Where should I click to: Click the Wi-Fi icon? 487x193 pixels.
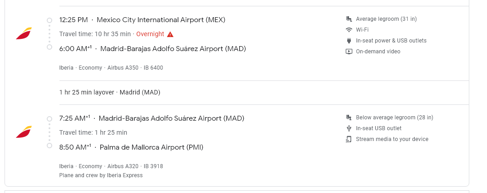point(349,30)
